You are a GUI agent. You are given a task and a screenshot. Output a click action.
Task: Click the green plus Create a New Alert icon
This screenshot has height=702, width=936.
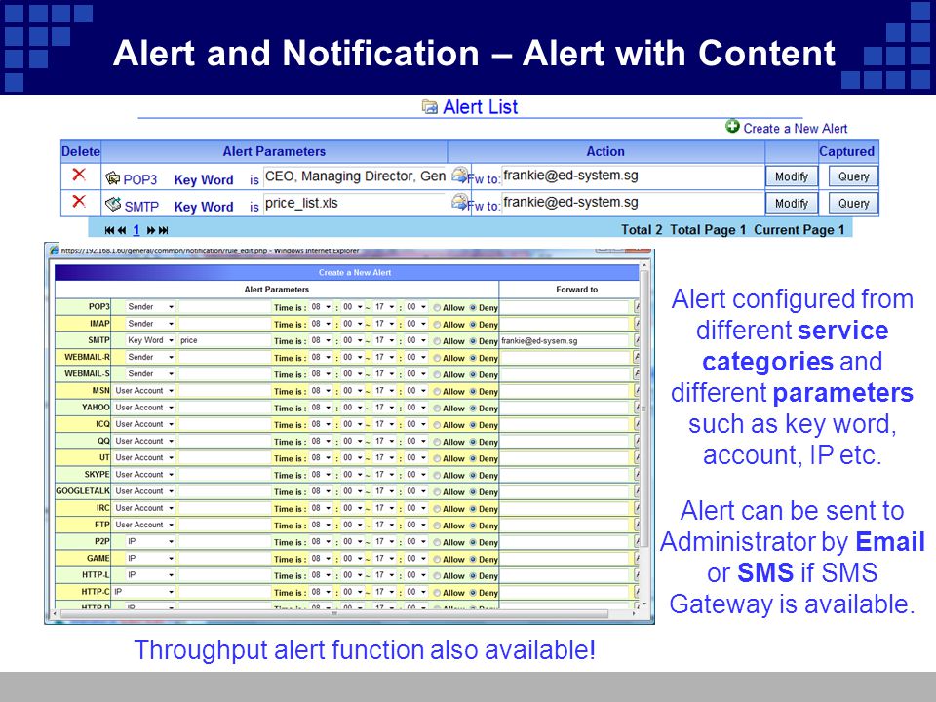[x=732, y=126]
